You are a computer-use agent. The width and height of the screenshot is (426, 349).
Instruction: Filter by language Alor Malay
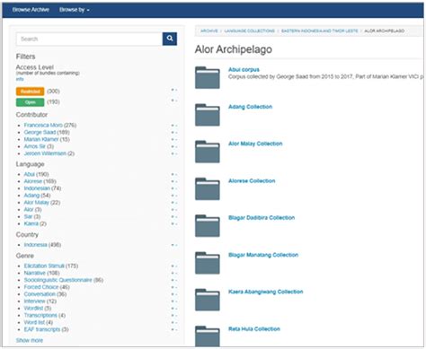click(x=36, y=203)
